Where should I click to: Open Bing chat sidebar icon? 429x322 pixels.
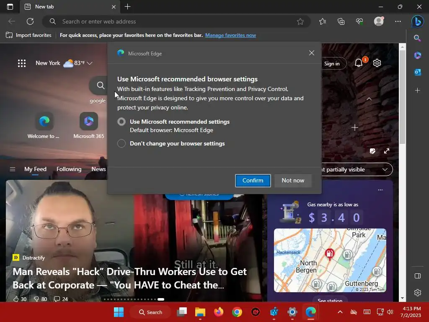[x=418, y=21]
